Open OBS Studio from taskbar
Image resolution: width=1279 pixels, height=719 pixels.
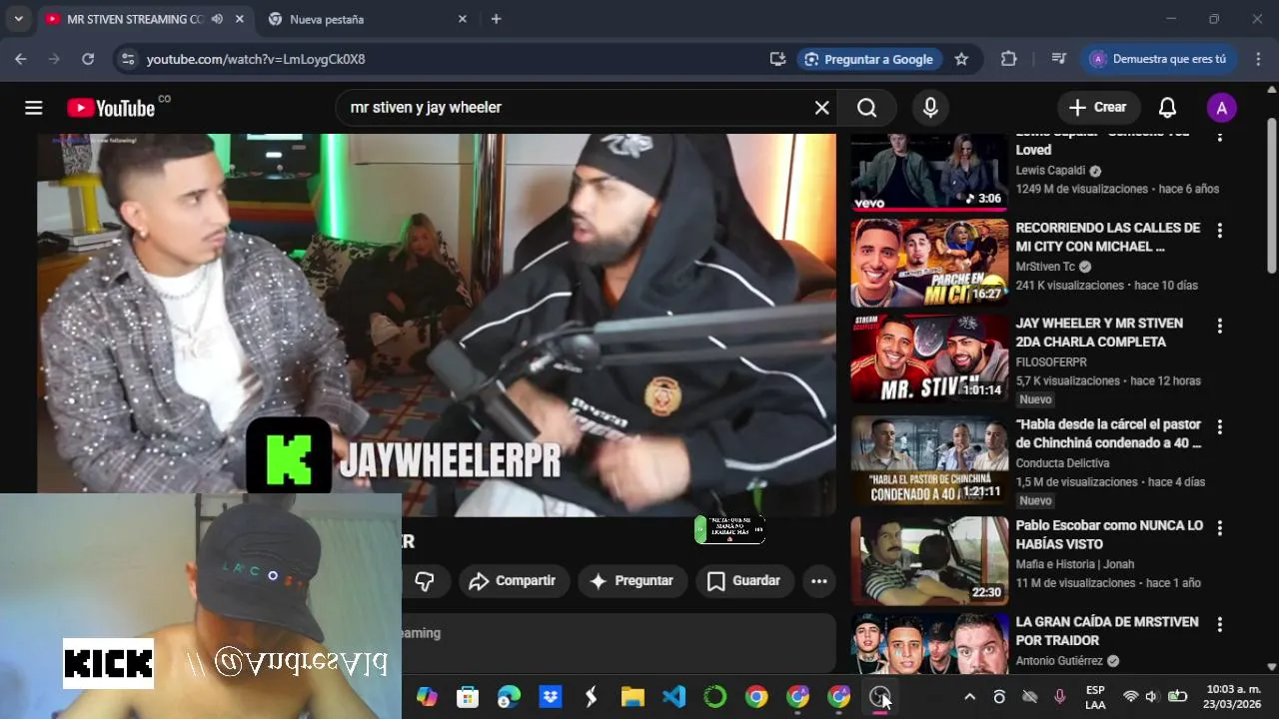879,697
